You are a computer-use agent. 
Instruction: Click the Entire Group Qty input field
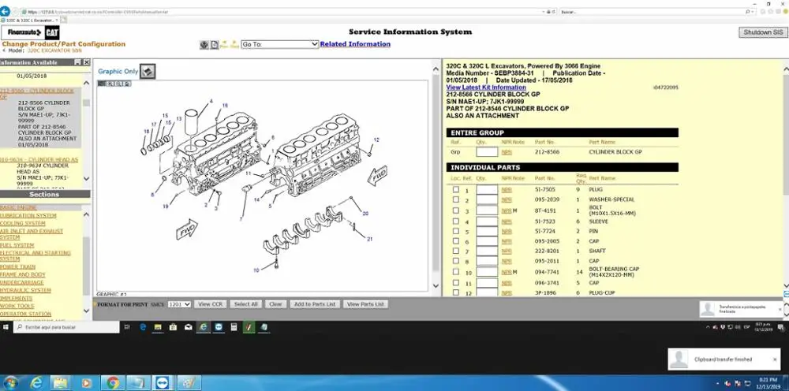[x=487, y=152]
